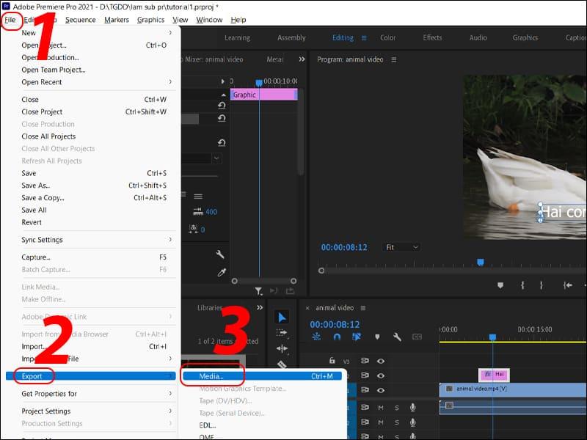Select the Ripple Edit tool
587x440 pixels.
pyautogui.click(x=282, y=347)
